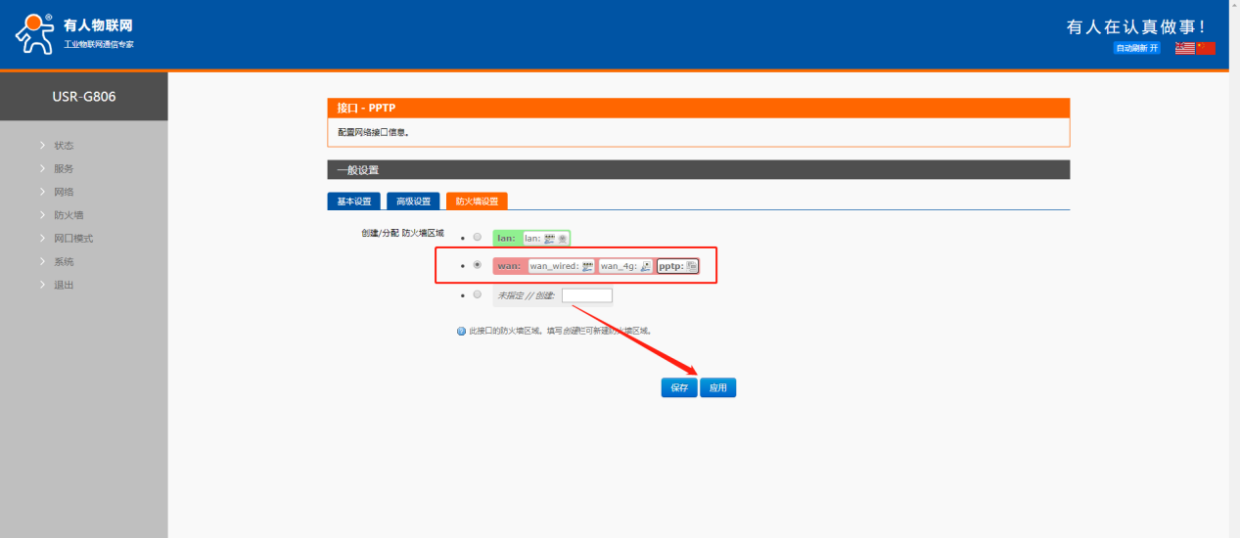Click the blue help icon below zones
1240x538 pixels.
pos(461,331)
